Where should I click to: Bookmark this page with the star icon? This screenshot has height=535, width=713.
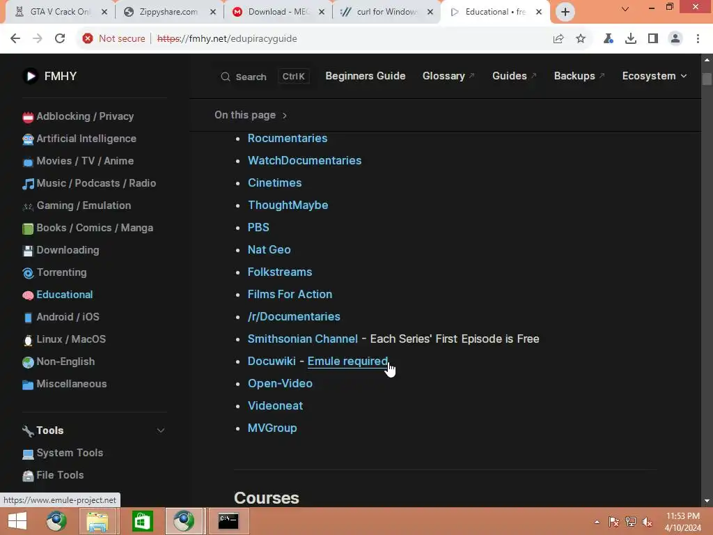tap(581, 39)
